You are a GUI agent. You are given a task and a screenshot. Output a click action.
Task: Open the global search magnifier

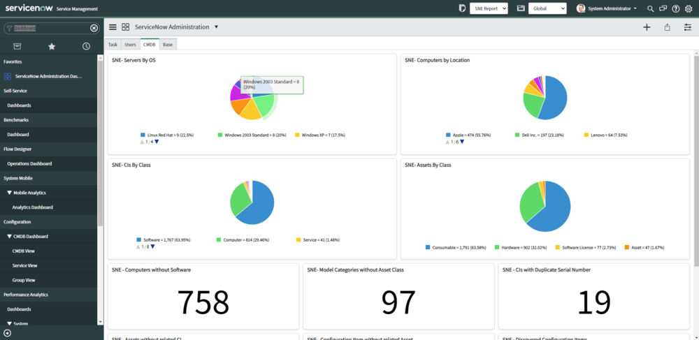(x=651, y=9)
